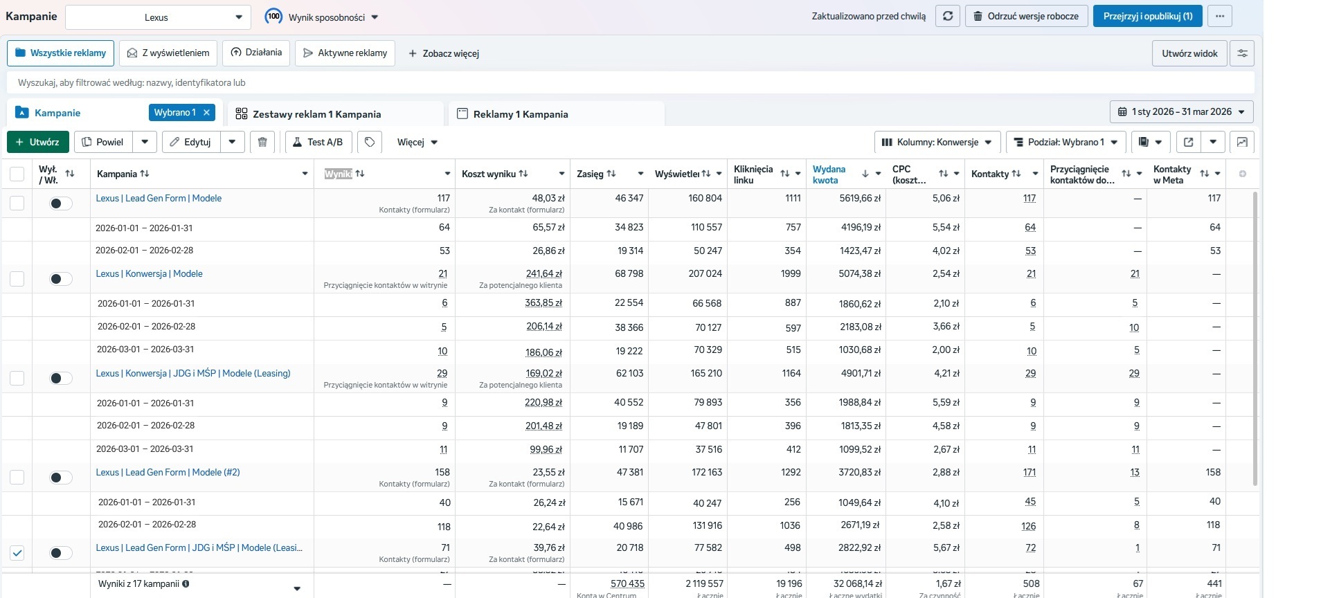Start a 'Test A/B'
1323x598 pixels.
point(318,142)
